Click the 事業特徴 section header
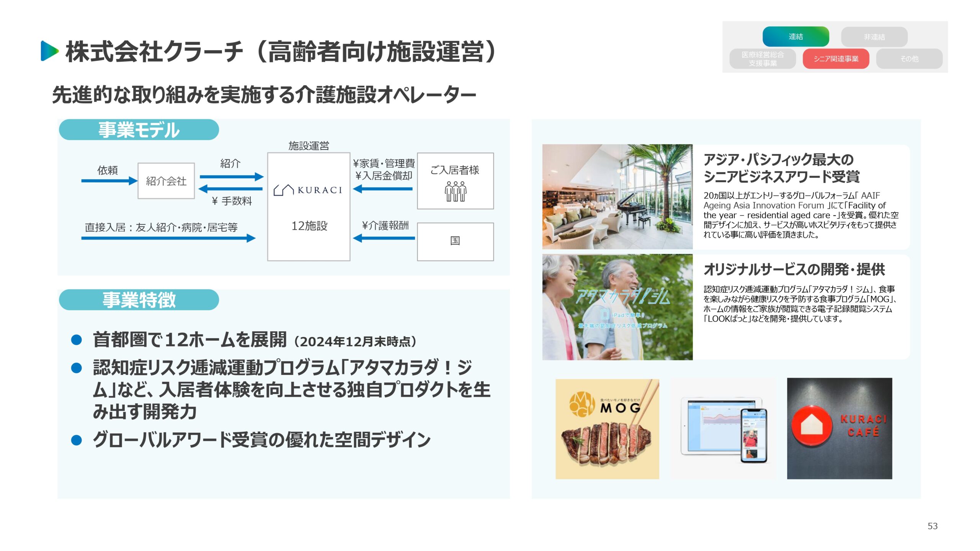The image size is (980, 551). tap(139, 300)
